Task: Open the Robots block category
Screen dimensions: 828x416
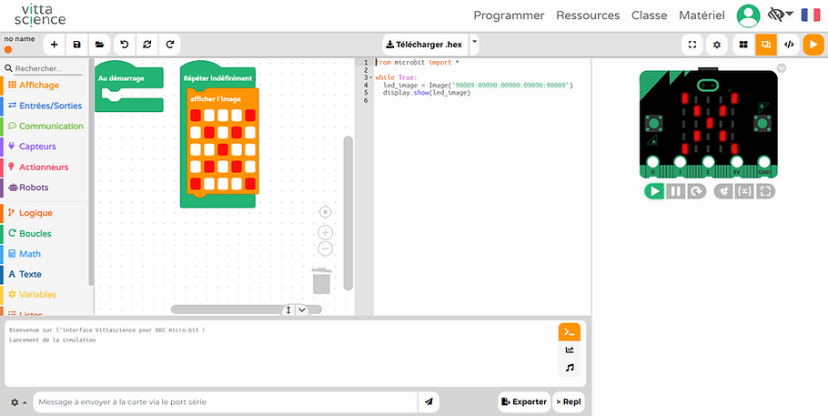Action: click(x=28, y=188)
